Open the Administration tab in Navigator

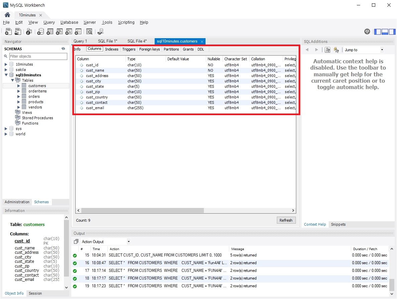click(17, 202)
